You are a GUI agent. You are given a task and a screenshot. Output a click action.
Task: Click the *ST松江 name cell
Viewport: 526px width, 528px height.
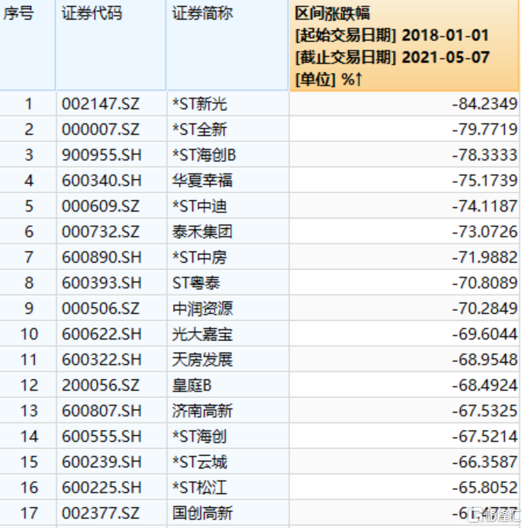pyautogui.click(x=200, y=488)
